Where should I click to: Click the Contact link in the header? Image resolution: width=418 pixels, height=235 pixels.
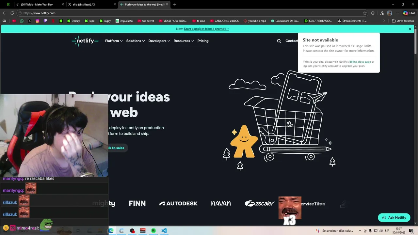click(292, 41)
